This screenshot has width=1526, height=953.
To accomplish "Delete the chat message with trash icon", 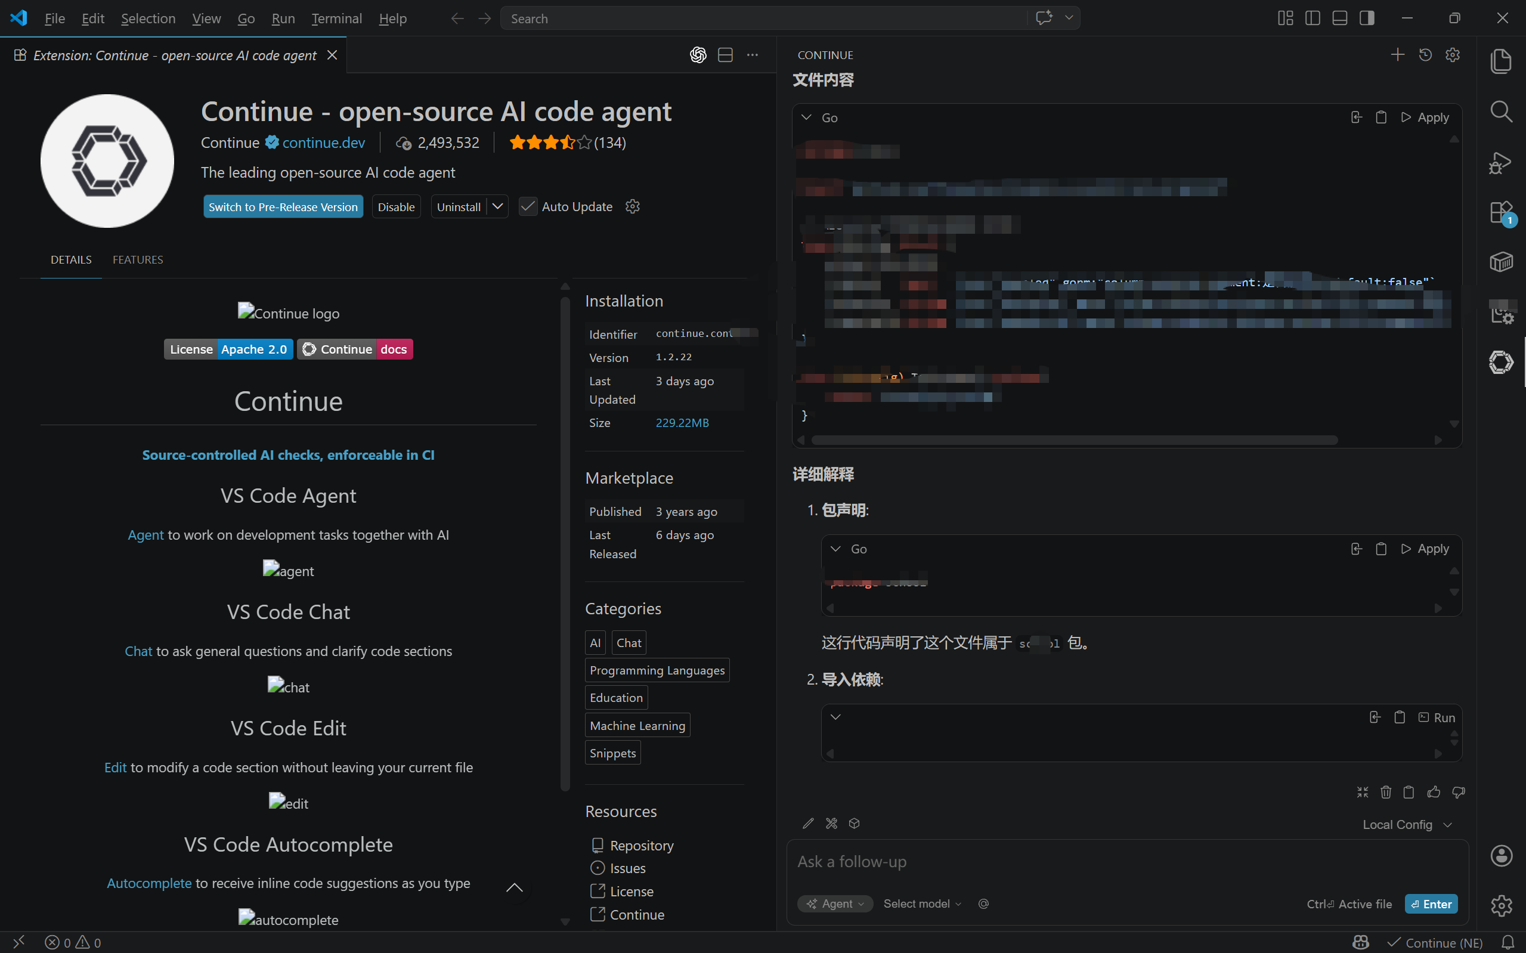I will pos(1385,792).
